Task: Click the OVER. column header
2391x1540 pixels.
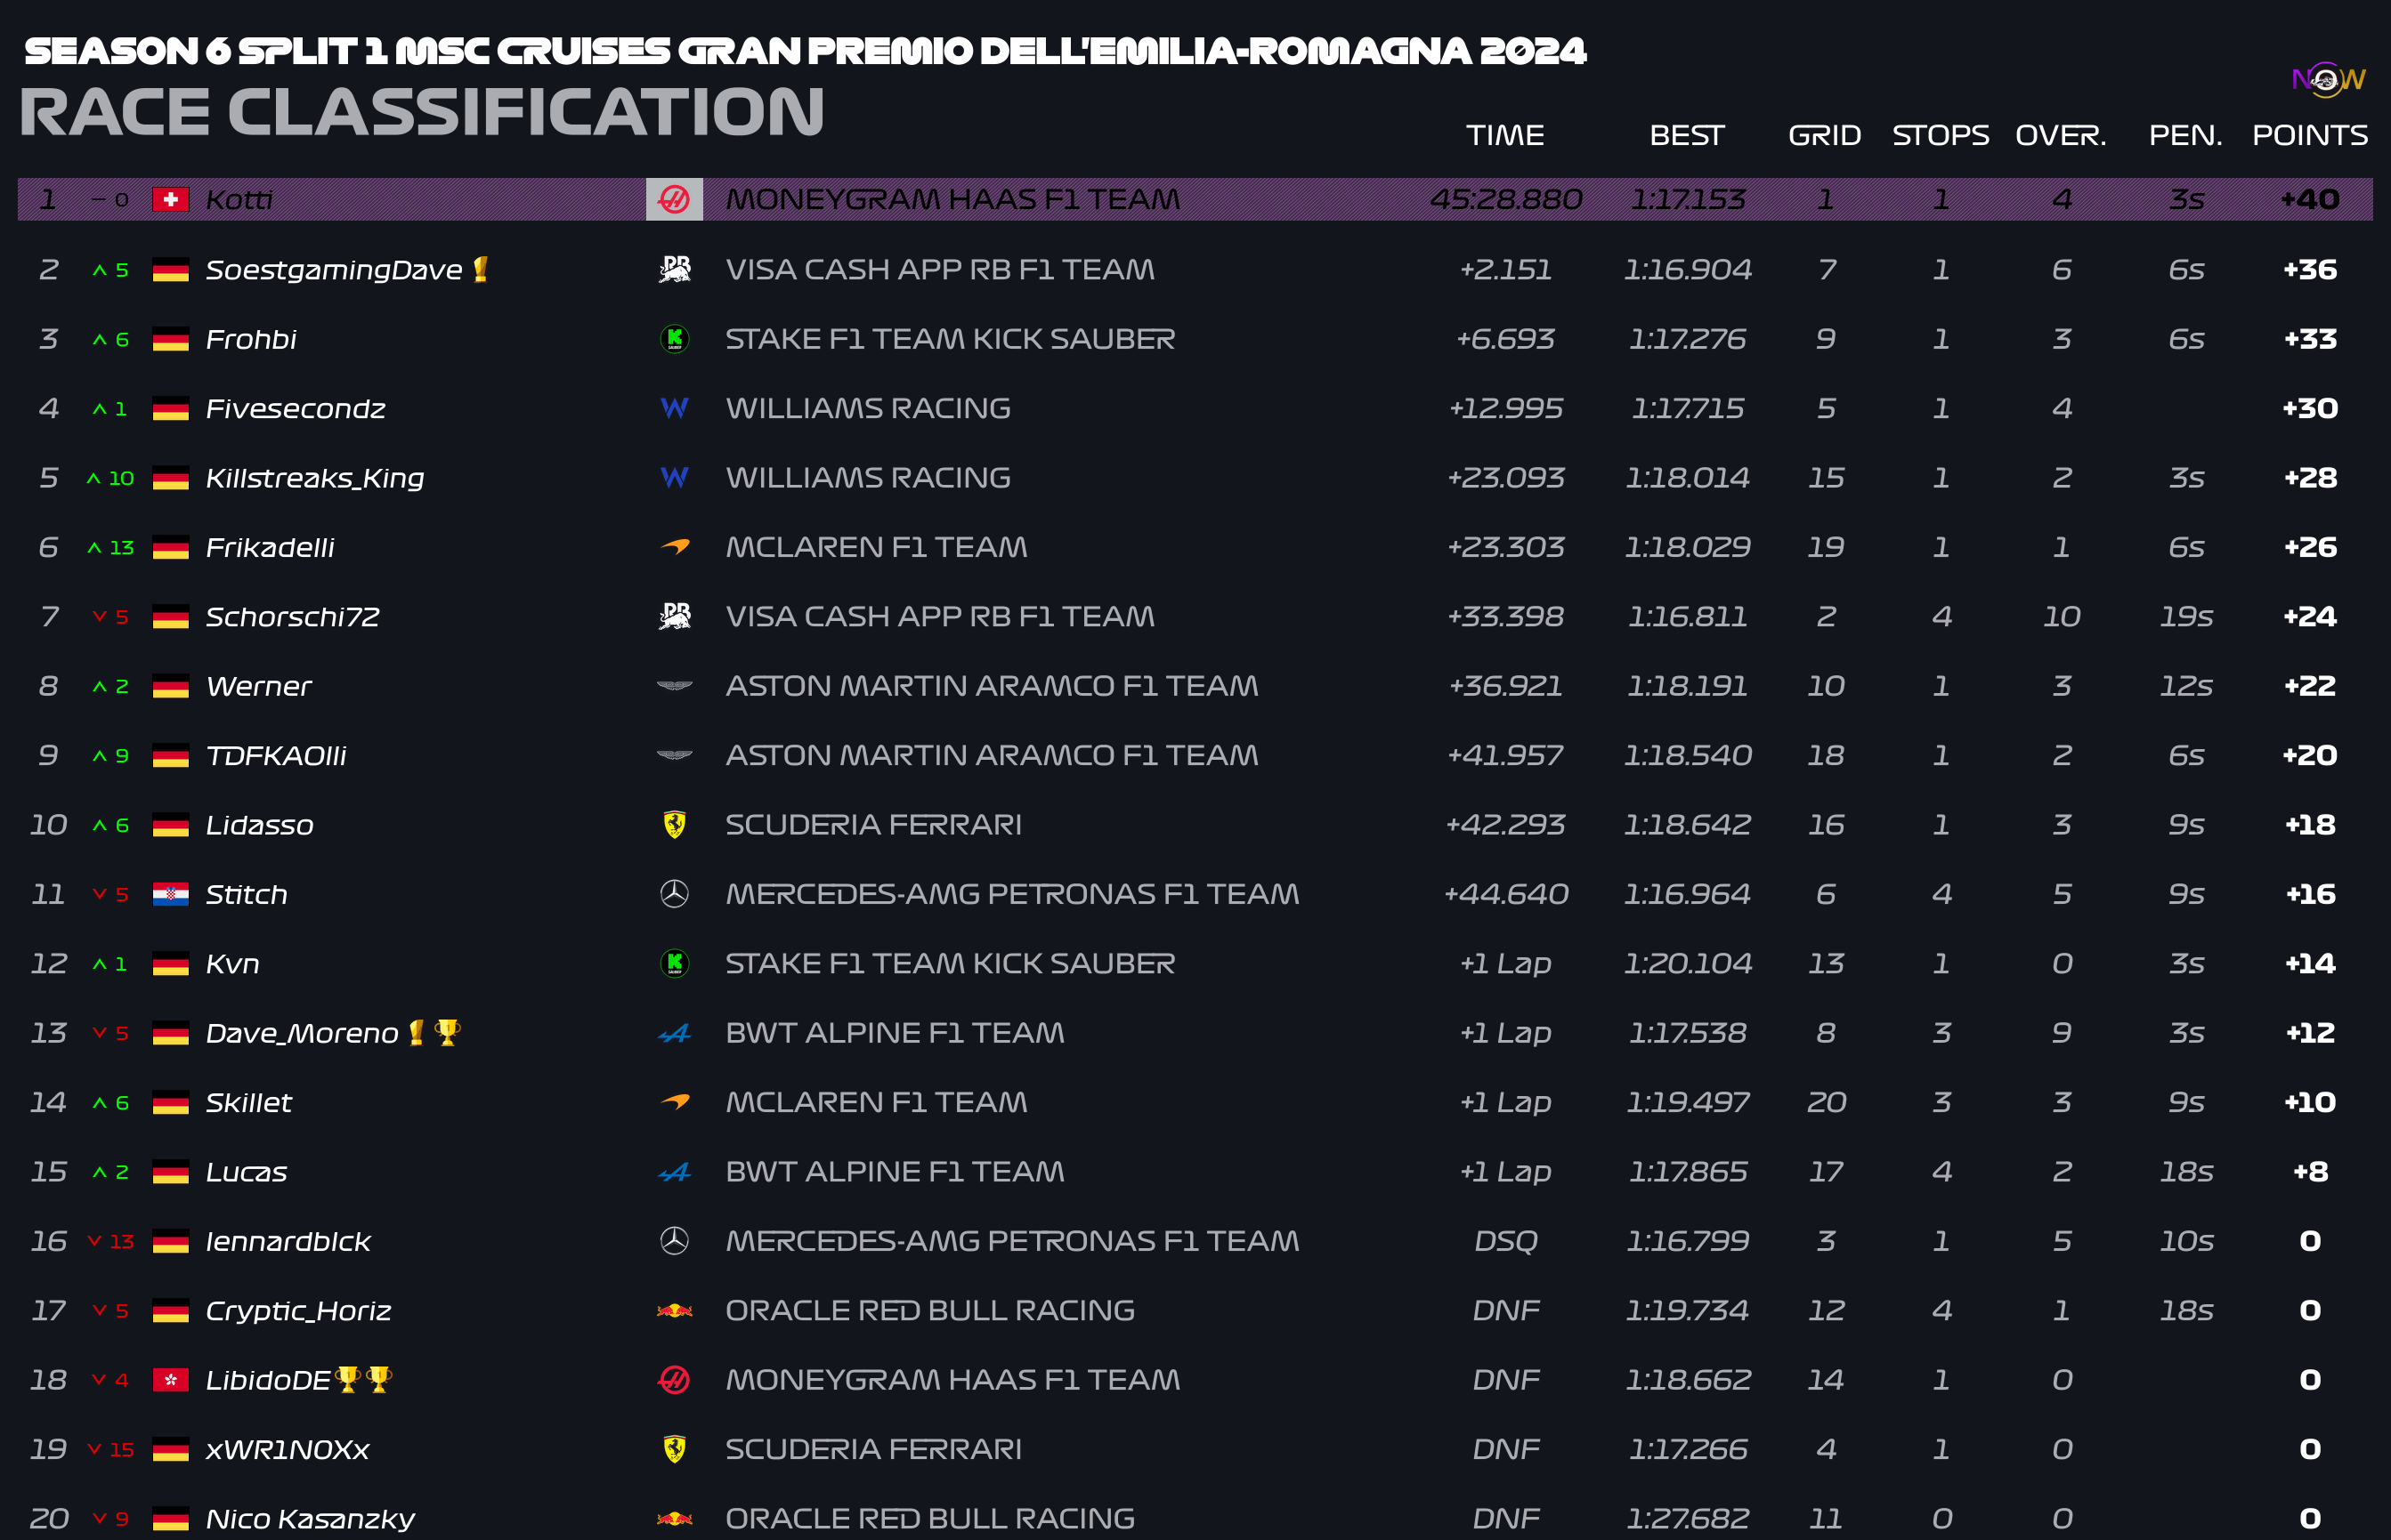Action: [x=2061, y=135]
